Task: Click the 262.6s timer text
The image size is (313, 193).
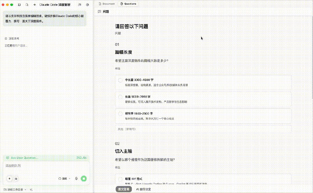Action: pos(82,158)
